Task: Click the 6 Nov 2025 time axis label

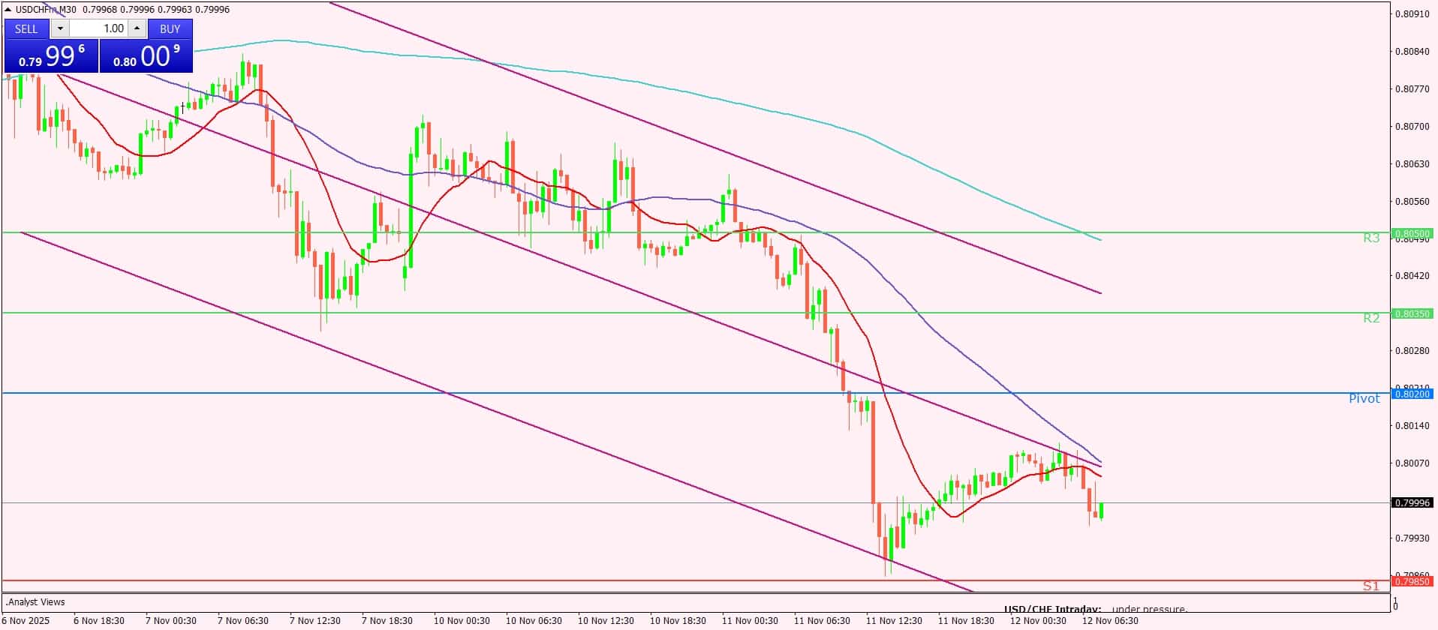Action: pos(26,621)
